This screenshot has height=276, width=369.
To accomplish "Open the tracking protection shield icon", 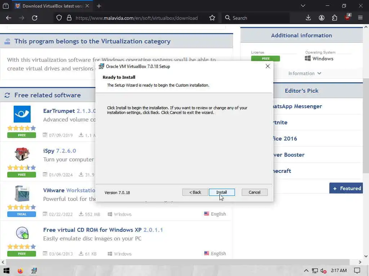I will tap(59, 18).
